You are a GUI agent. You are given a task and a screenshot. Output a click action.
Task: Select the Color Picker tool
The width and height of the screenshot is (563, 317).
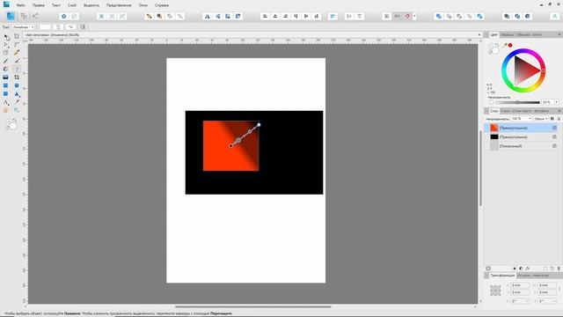(x=17, y=102)
